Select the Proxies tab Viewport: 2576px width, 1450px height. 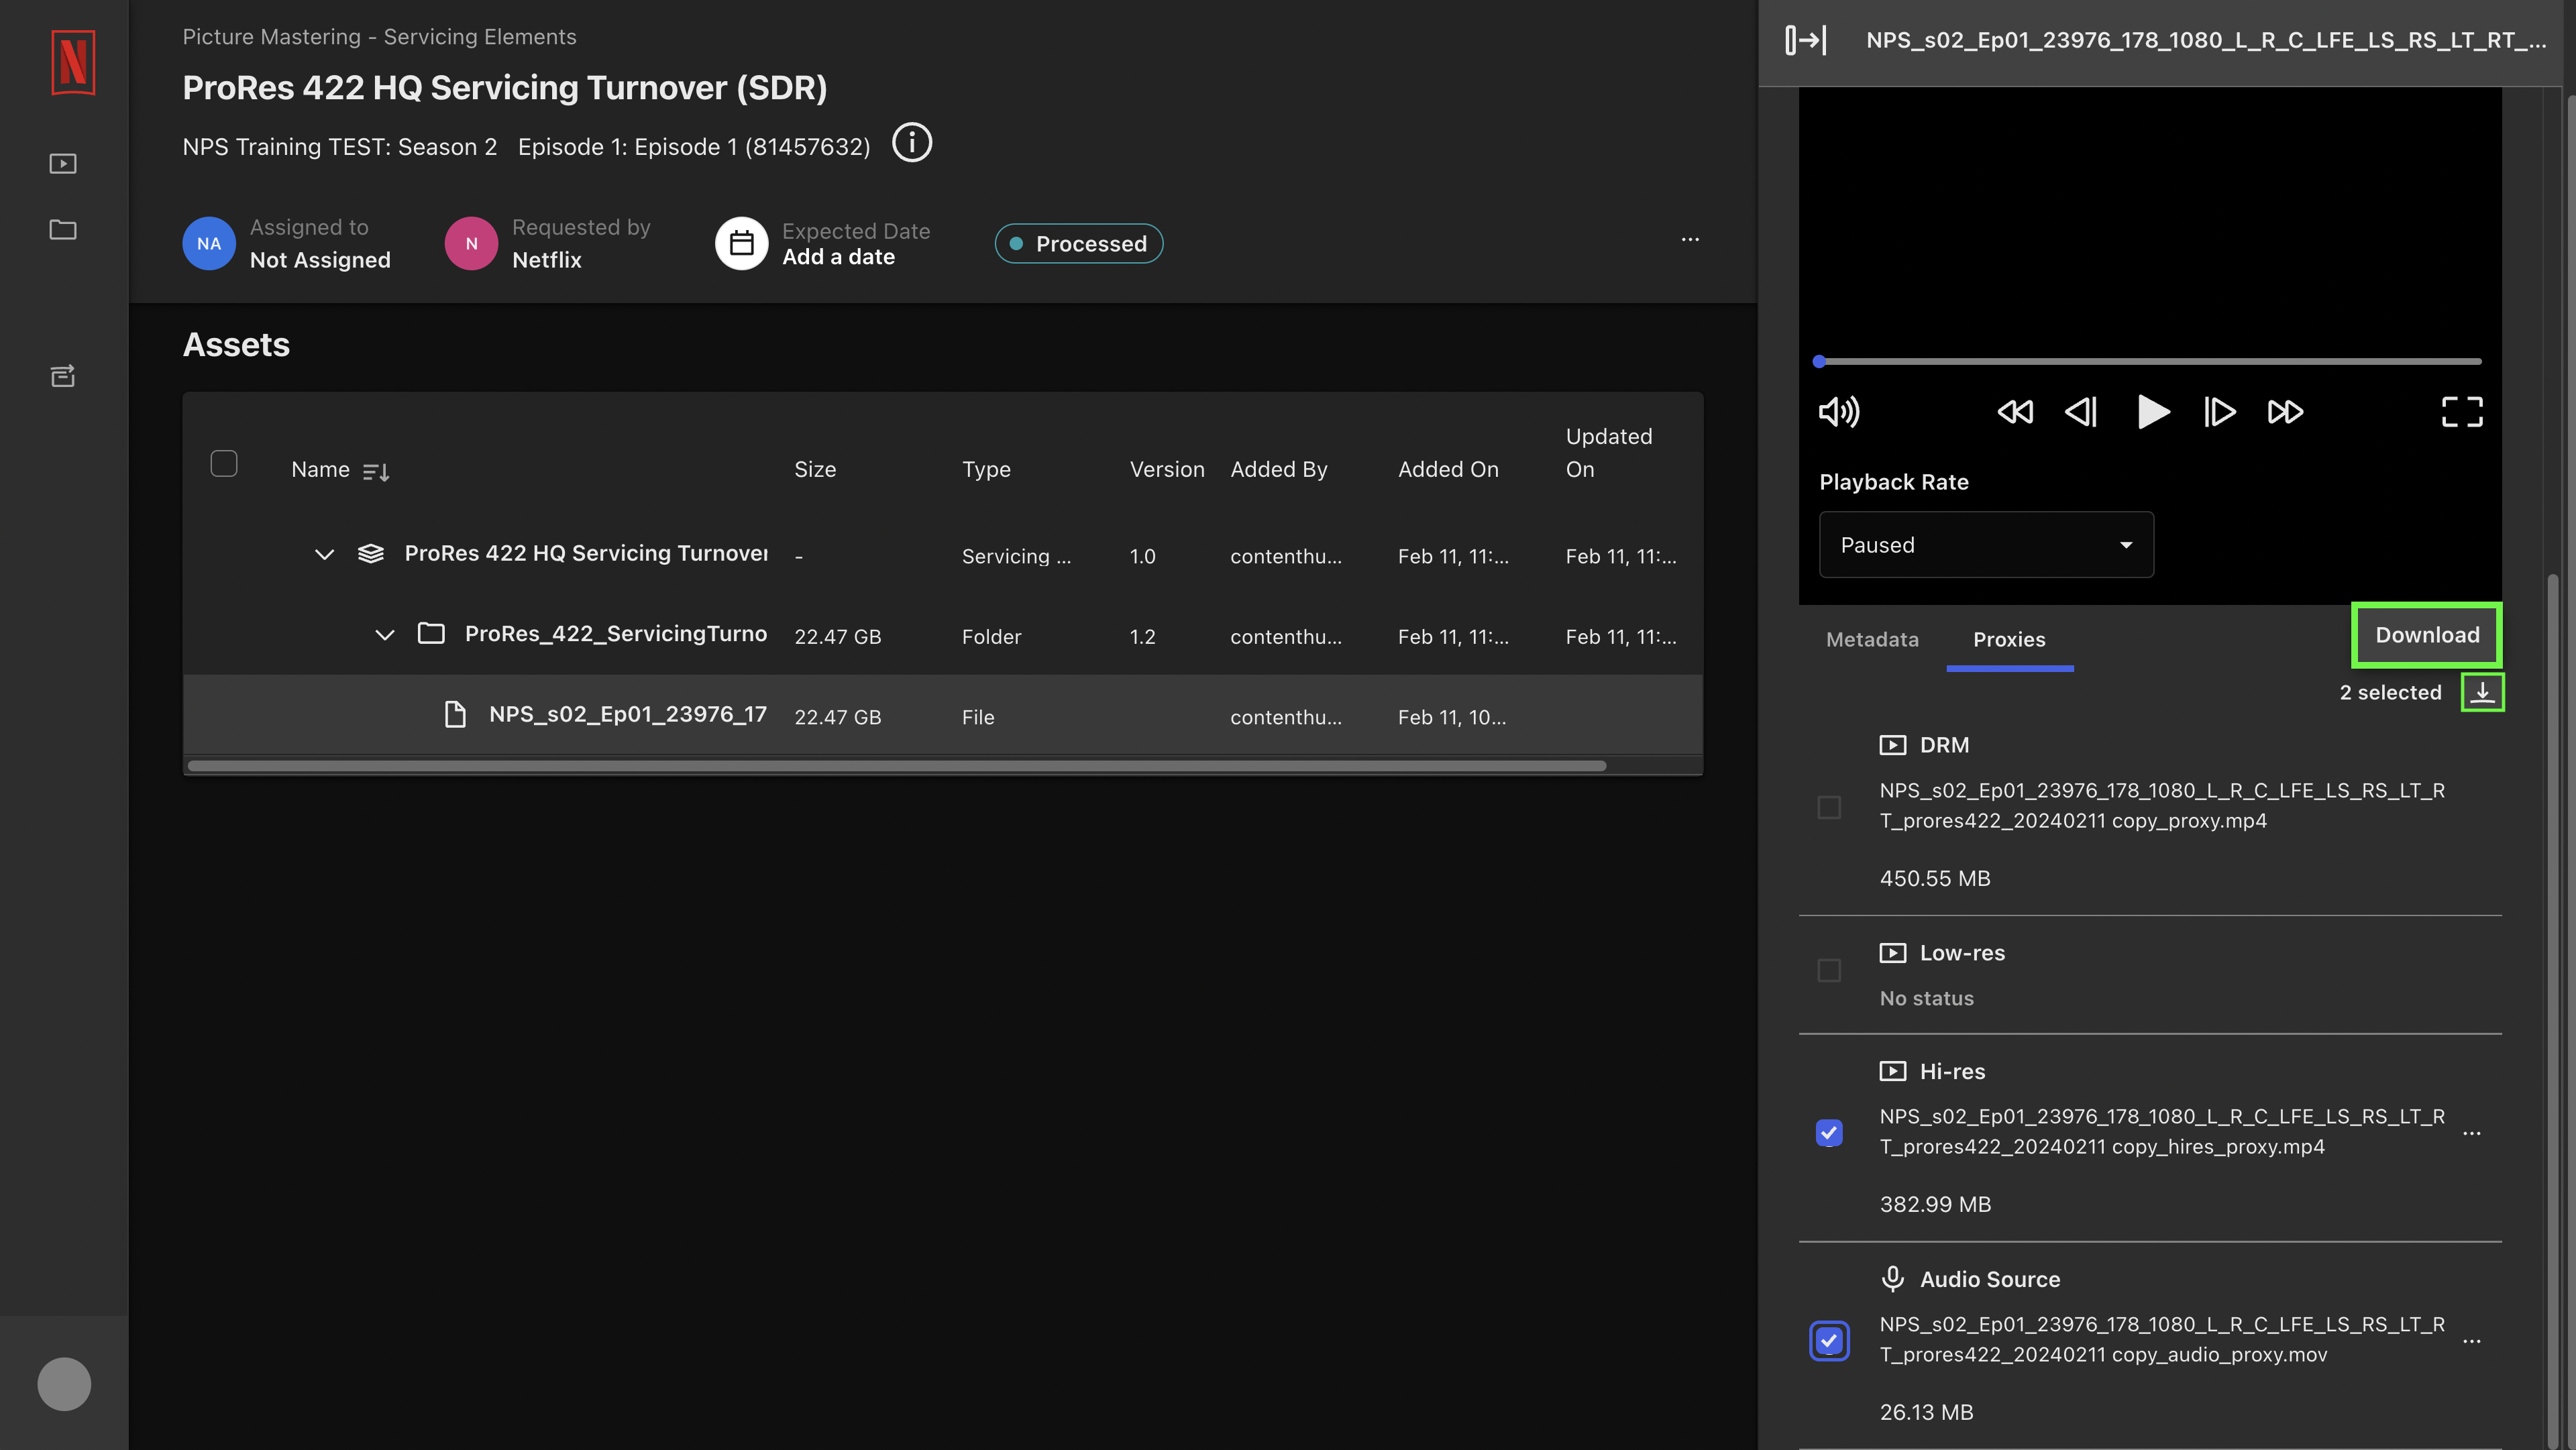[x=2009, y=639]
